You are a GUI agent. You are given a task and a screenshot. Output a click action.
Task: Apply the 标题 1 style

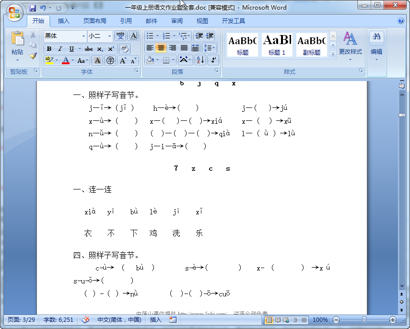point(277,45)
